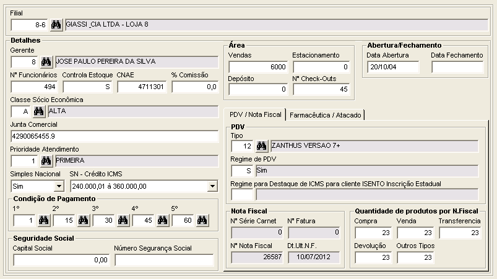Open the SN - Crédito ICMS dropdown
The height and width of the screenshot is (279, 497).
point(212,186)
